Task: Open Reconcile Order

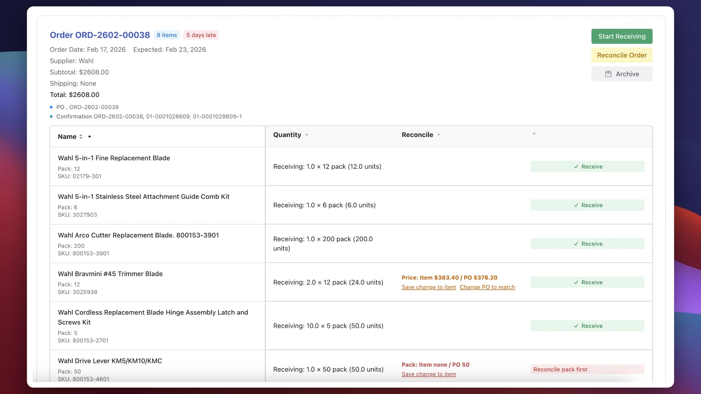Action: point(622,55)
